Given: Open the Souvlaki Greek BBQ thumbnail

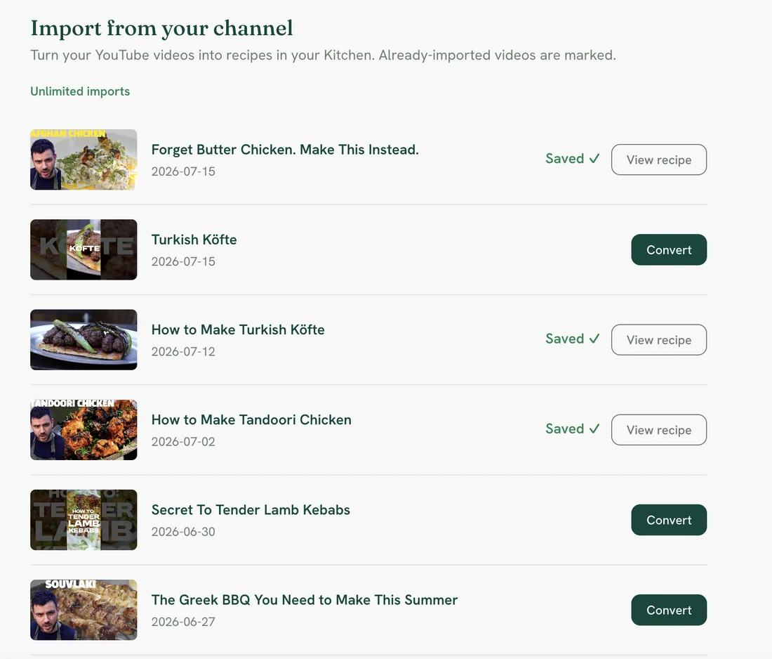Looking at the screenshot, I should 84,611.
